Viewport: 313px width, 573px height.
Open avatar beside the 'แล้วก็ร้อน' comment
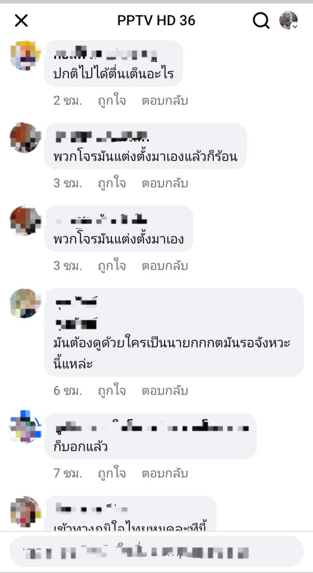(x=25, y=138)
